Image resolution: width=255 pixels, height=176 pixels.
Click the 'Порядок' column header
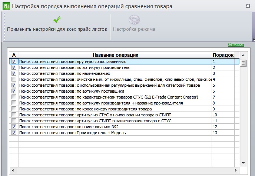pyautogui.click(x=223, y=55)
